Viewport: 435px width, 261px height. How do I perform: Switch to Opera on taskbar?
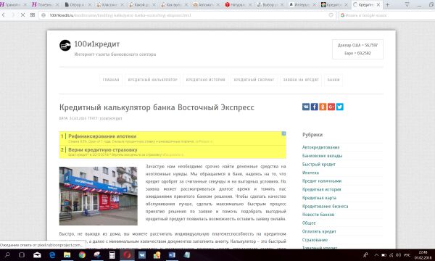tap(127, 255)
